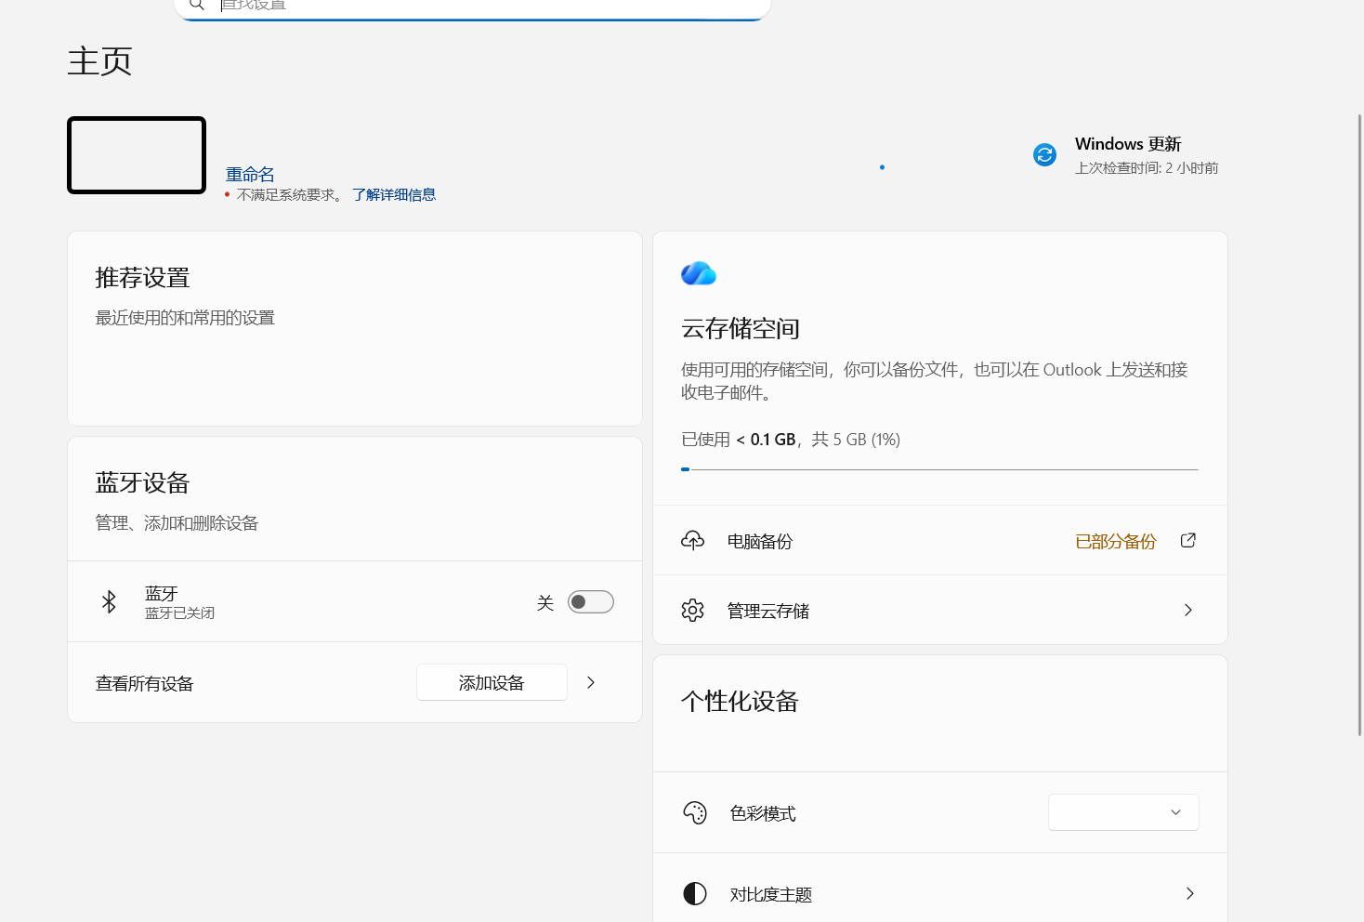Viewport: 1364px width, 922px height.
Task: Click the 个性化设备 heading
Action: pos(741,702)
